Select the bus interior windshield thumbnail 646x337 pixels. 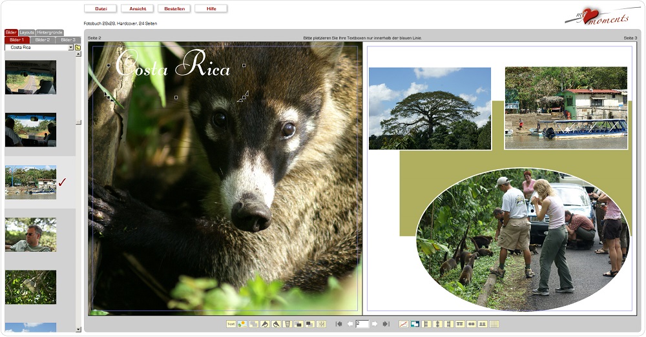[30, 130]
